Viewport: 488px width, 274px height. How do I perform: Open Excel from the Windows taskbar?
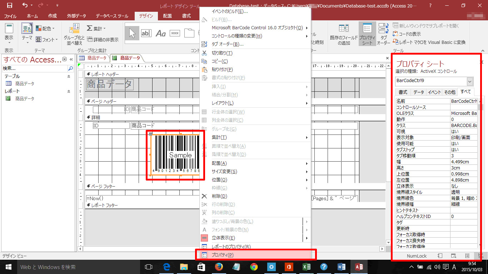pos(306,267)
